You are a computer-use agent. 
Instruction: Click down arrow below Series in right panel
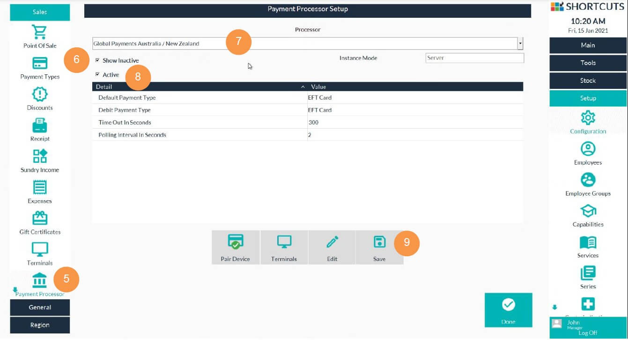click(555, 307)
